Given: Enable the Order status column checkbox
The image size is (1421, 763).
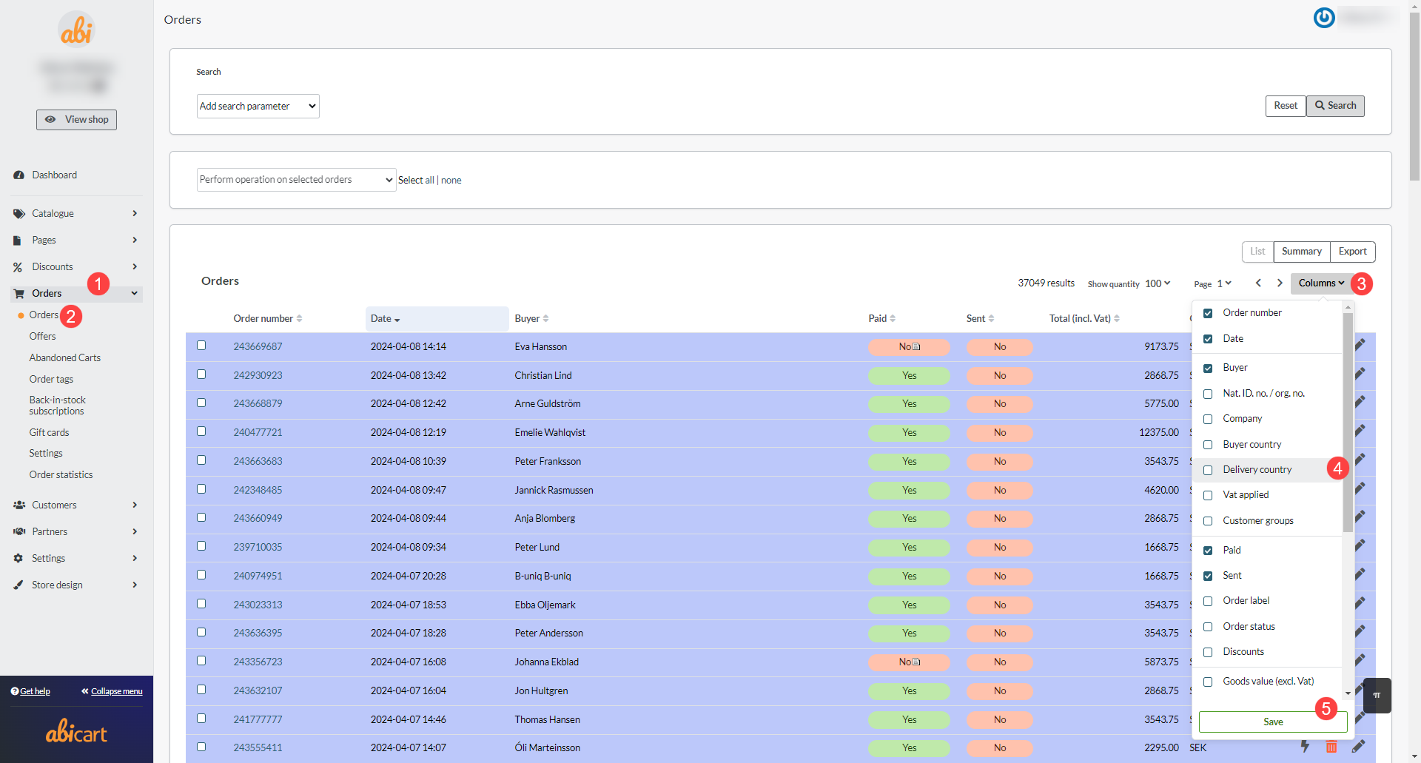Looking at the screenshot, I should tap(1208, 628).
